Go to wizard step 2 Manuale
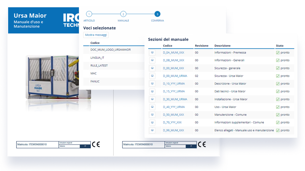Viewport: 305px width, 171px height. pyautogui.click(x=123, y=14)
